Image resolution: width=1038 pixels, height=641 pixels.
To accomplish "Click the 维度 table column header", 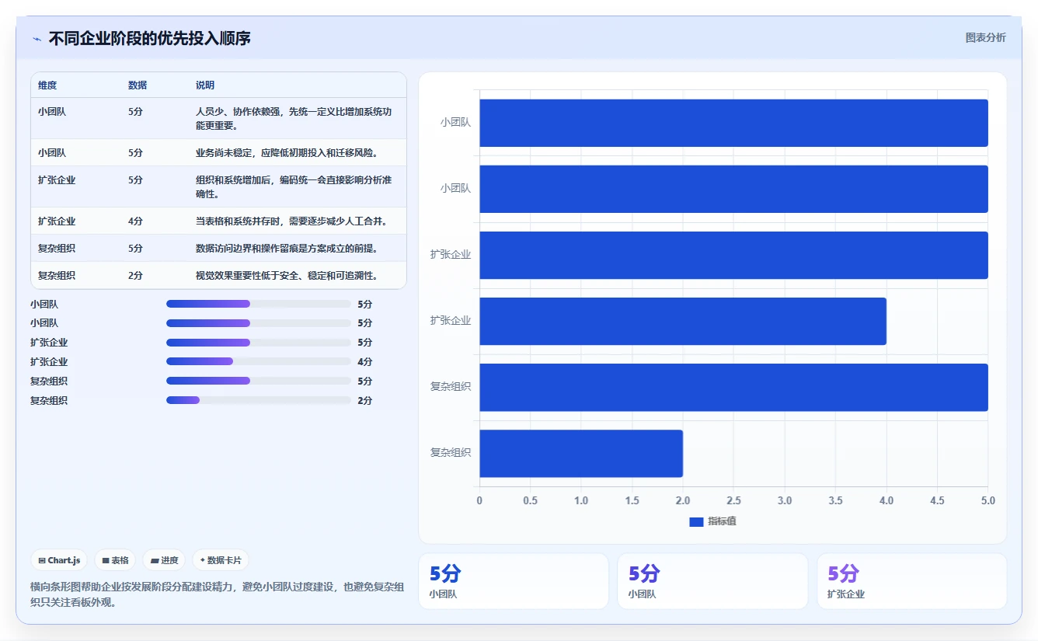I will [x=47, y=85].
